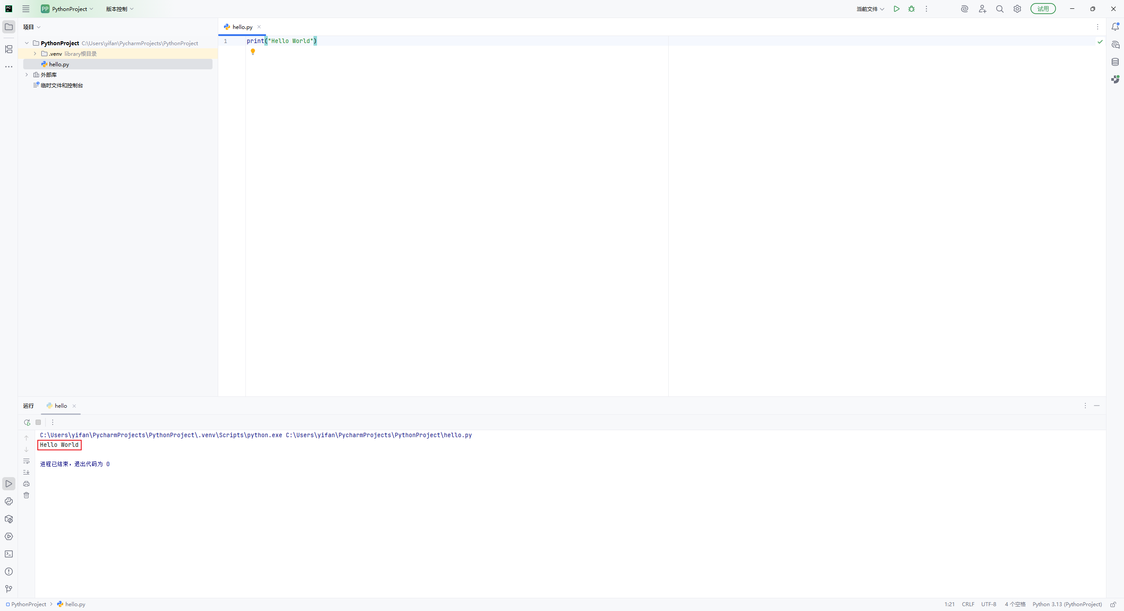1124x611 pixels.
Task: Toggle soft-wrap lines in the console
Action: click(x=26, y=461)
